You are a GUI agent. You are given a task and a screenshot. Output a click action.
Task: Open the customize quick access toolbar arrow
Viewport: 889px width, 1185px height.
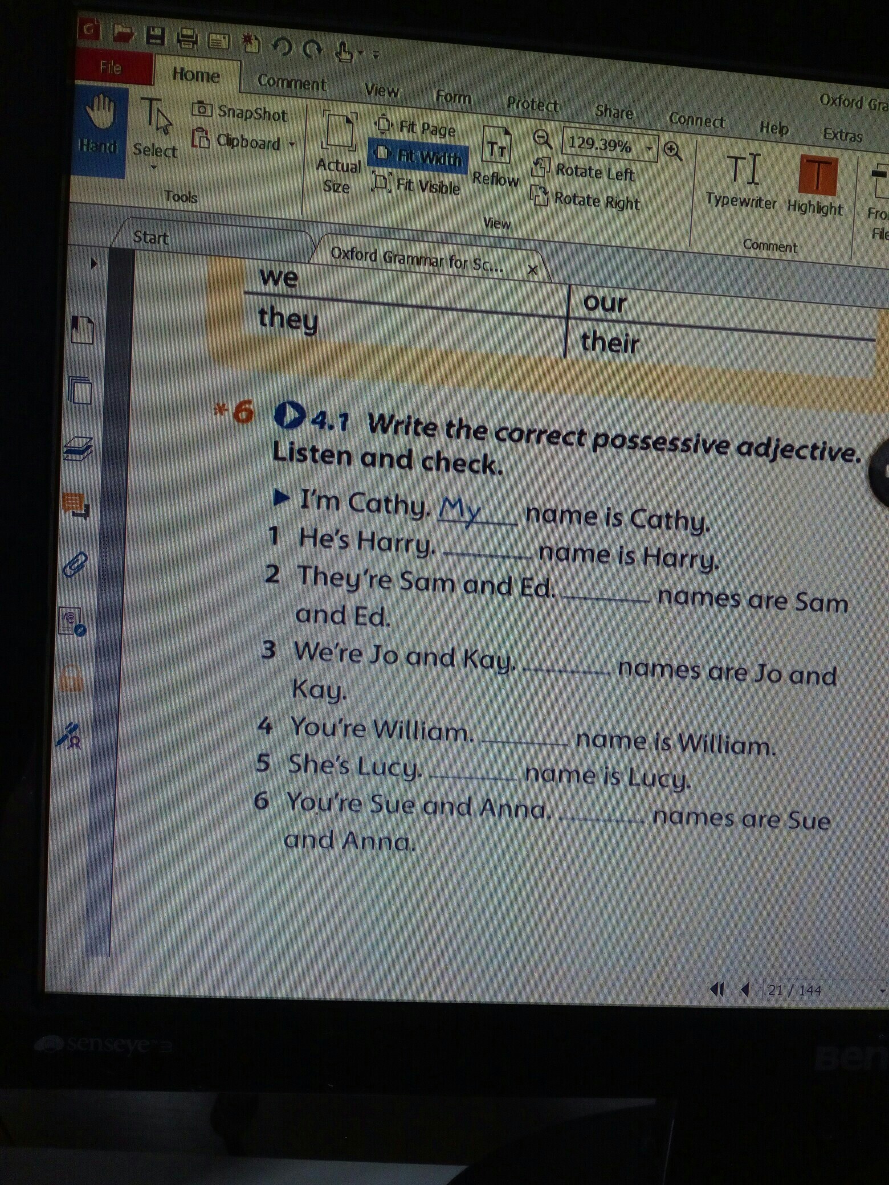(376, 55)
